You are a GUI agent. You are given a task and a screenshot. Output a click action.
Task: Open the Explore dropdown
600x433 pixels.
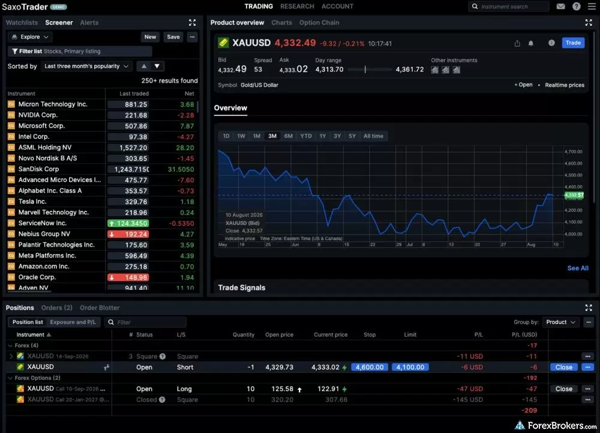[30, 37]
